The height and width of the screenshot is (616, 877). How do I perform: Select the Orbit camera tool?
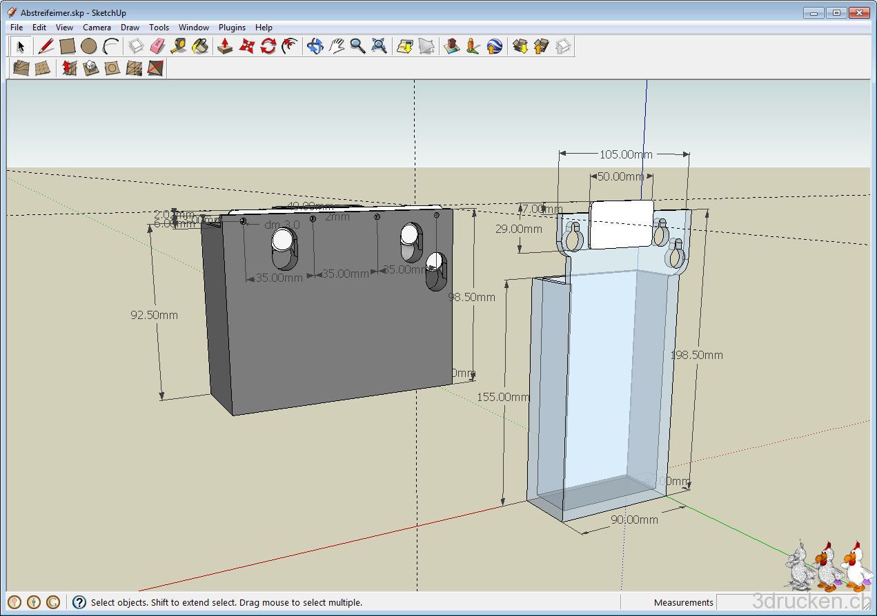[x=315, y=46]
